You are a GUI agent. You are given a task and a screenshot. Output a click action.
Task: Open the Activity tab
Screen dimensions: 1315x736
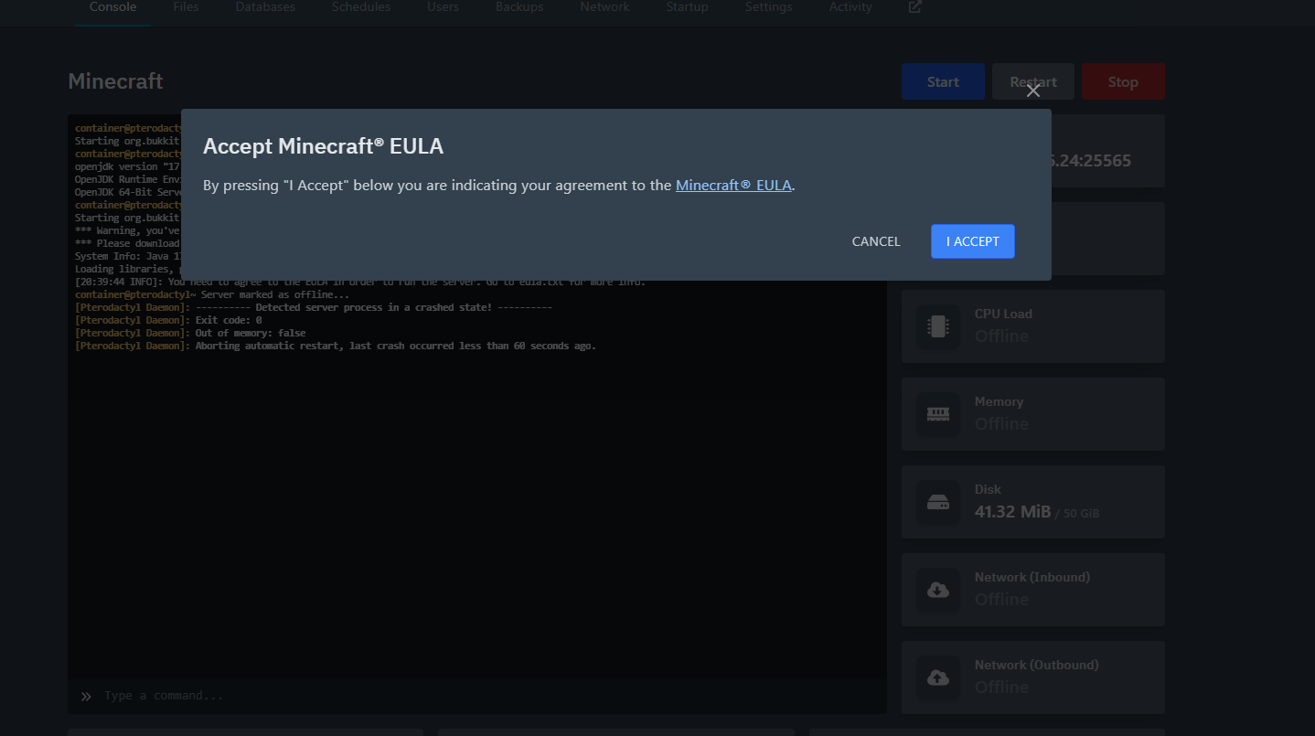850,7
